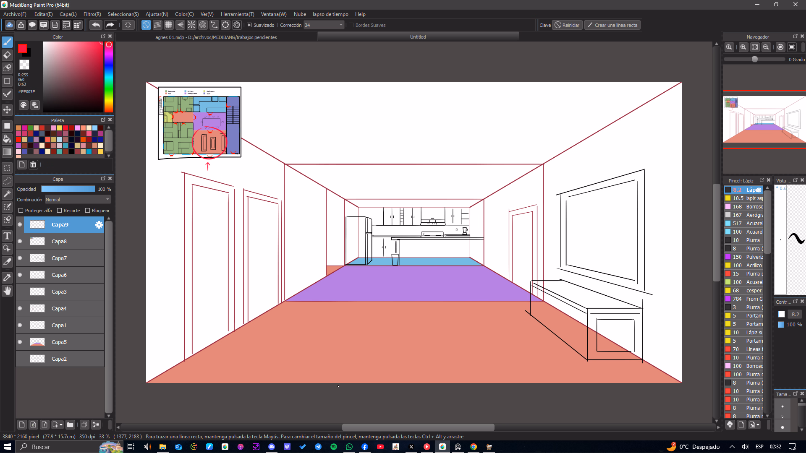Click the Reiniciar button
Viewport: 806px width, 453px height.
tap(567, 25)
